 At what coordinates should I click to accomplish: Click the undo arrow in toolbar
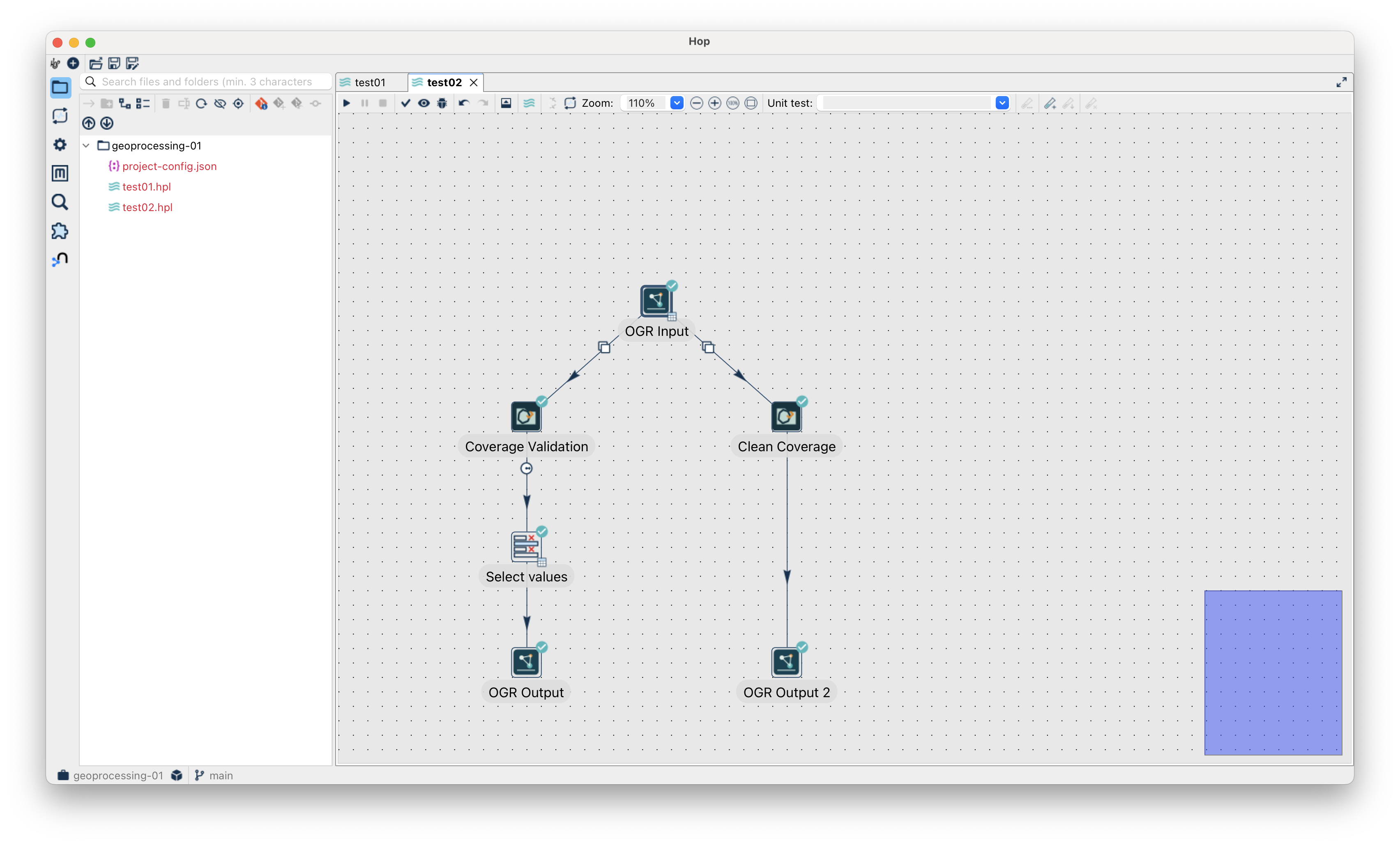[464, 103]
